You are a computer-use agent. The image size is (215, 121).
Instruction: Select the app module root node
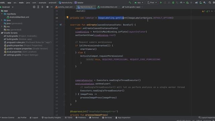[x=4, y=11]
